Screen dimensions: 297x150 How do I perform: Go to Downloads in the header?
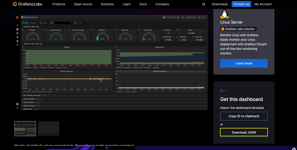219,4
